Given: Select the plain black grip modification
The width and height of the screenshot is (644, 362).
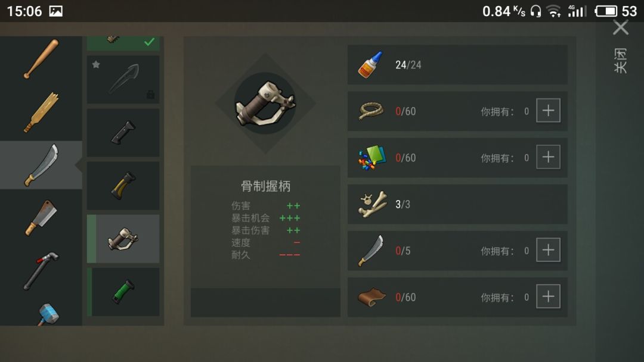Looking at the screenshot, I should click(x=123, y=132).
